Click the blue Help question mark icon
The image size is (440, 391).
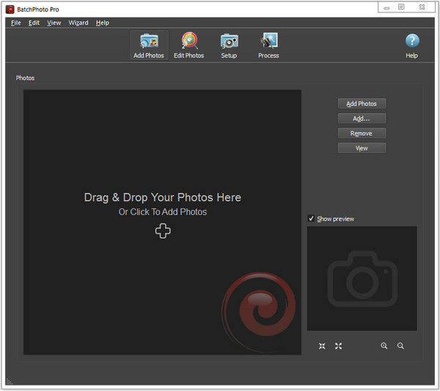[x=412, y=41]
